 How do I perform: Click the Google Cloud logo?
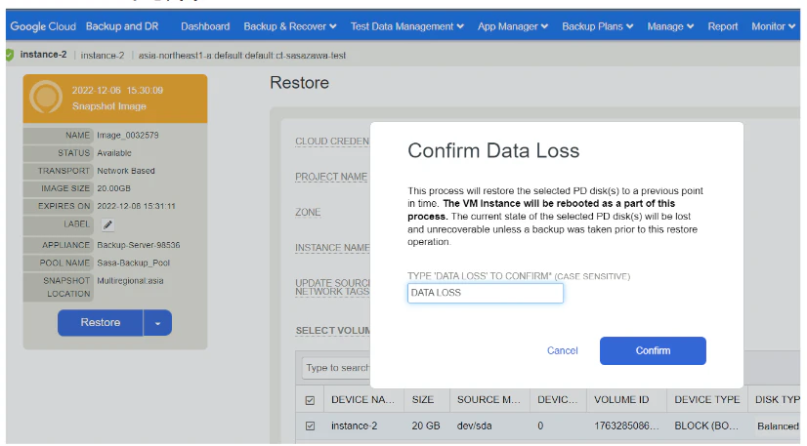point(43,26)
